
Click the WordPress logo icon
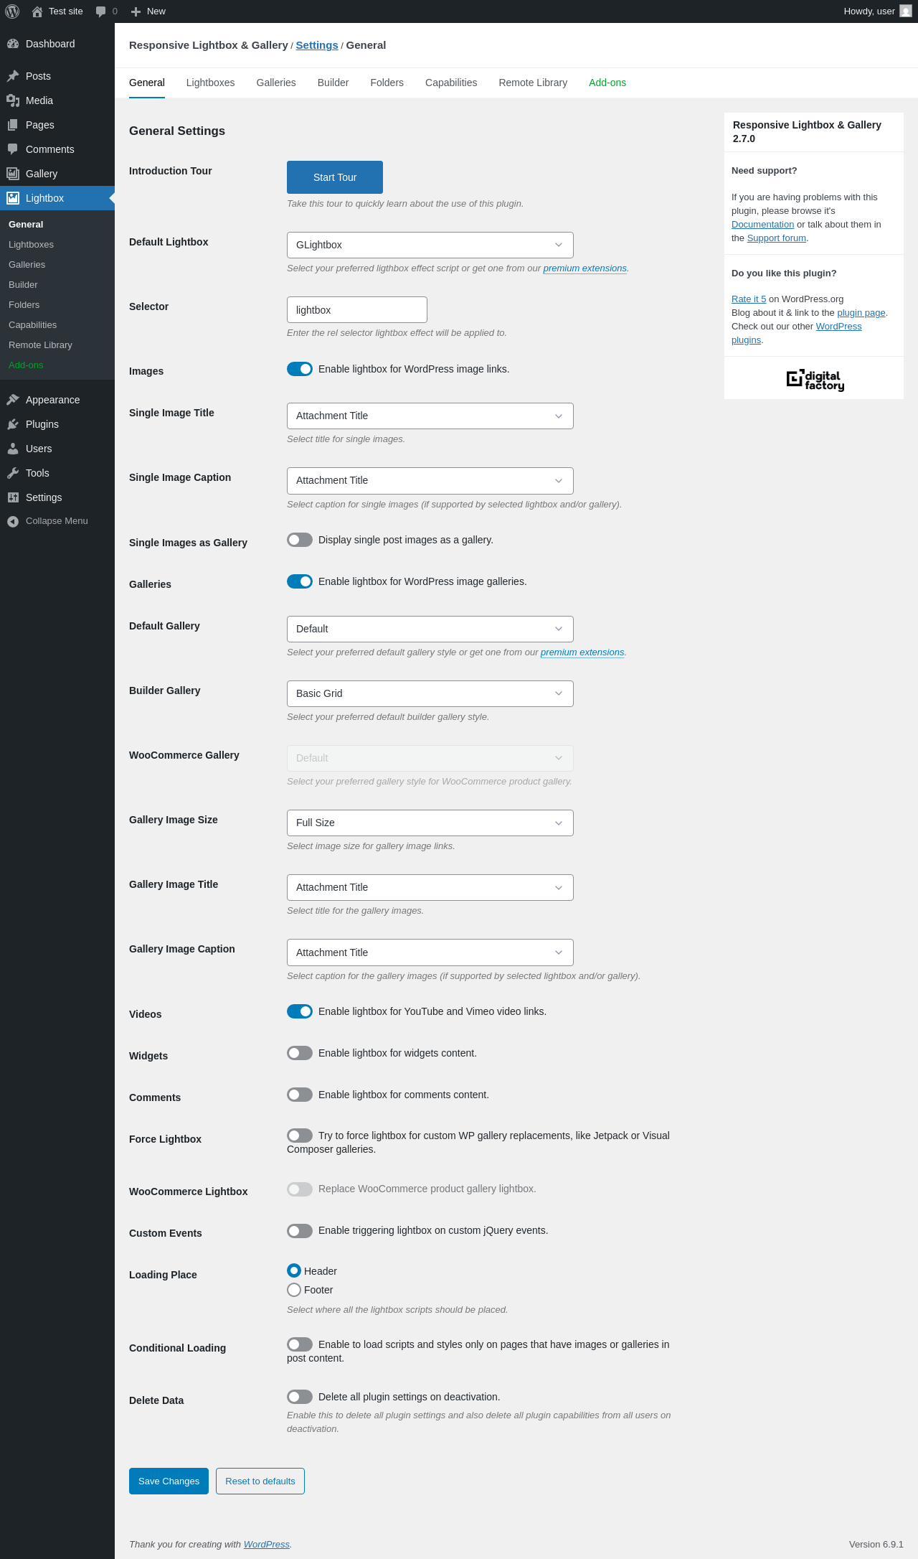pos(12,11)
